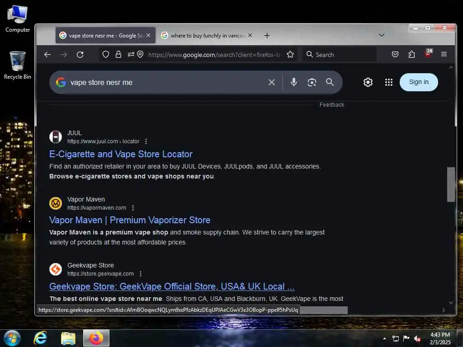
Task: Open the Action Center flag tray icon
Action: click(x=406, y=338)
